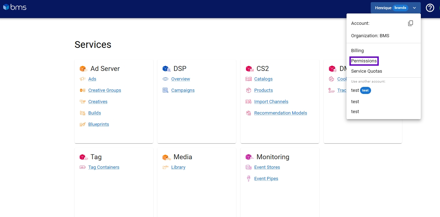Copy account ID with the copy icon

click(411, 23)
